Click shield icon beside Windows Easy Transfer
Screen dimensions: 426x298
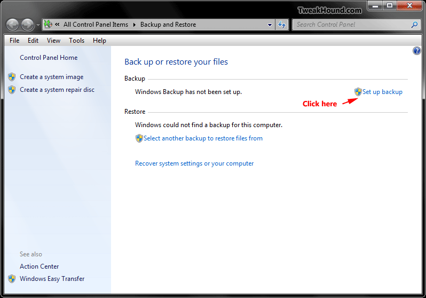[12, 279]
